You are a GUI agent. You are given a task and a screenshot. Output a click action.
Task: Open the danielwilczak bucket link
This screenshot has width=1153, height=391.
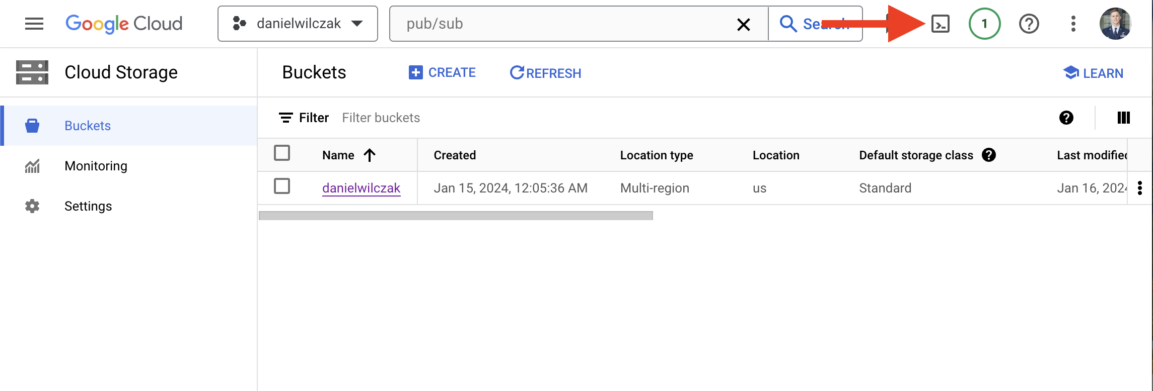click(361, 188)
